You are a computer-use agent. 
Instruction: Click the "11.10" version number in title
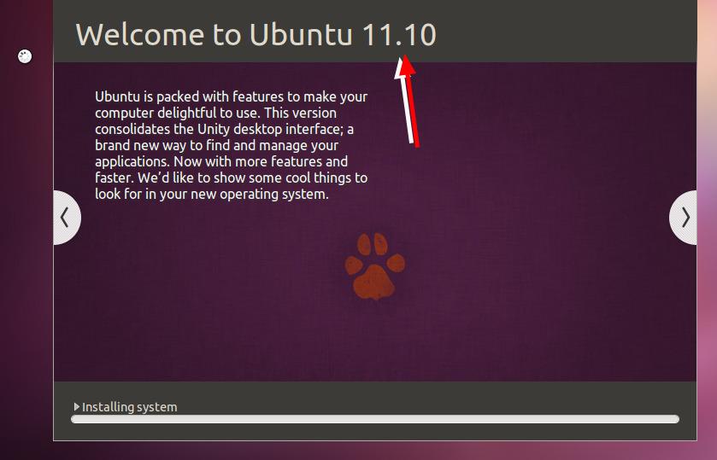pos(398,35)
